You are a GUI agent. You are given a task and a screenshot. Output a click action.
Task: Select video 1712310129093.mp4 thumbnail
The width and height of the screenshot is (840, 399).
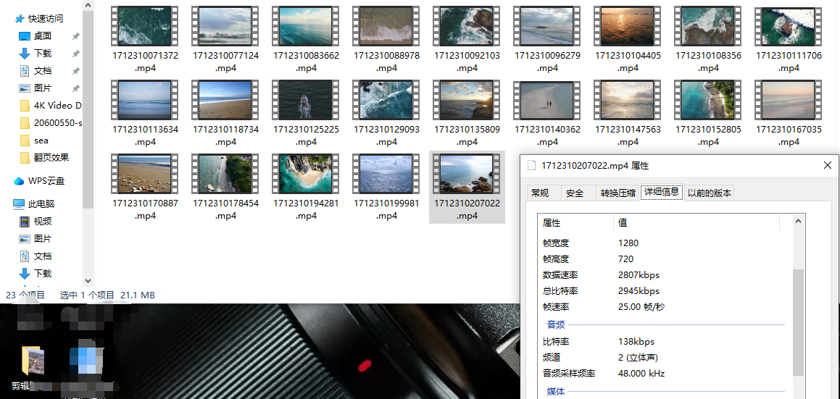[386, 100]
